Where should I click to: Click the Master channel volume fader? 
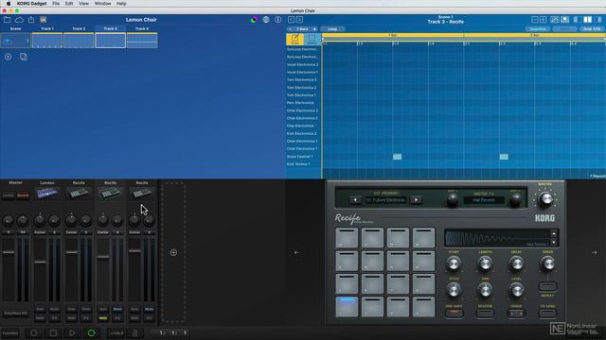point(9,252)
